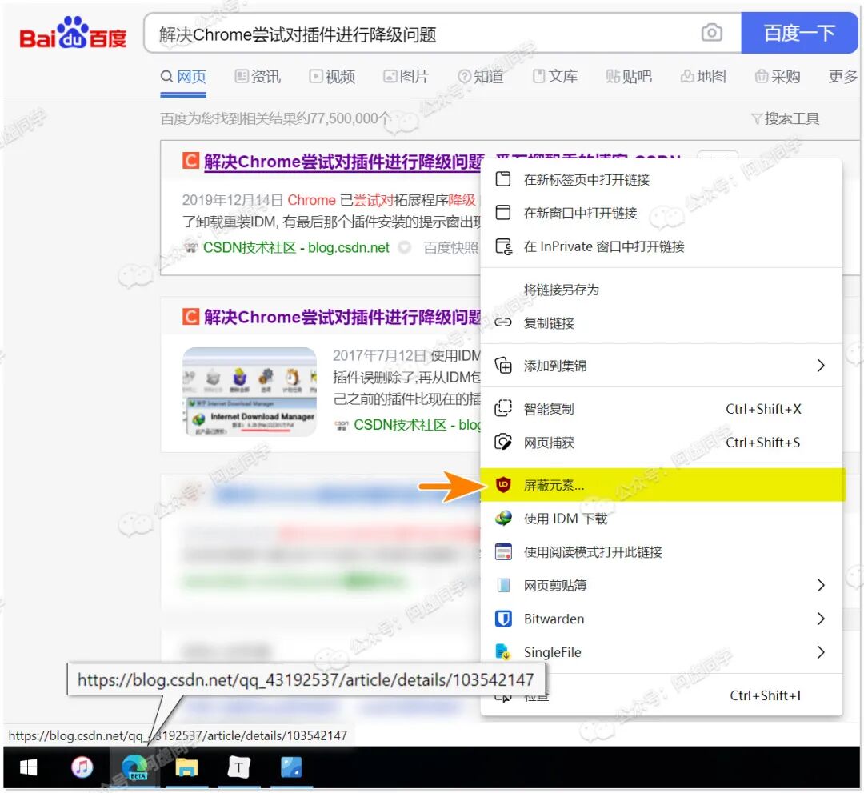Click the 百度一下 search button
This screenshot has width=864, height=793.
(799, 33)
